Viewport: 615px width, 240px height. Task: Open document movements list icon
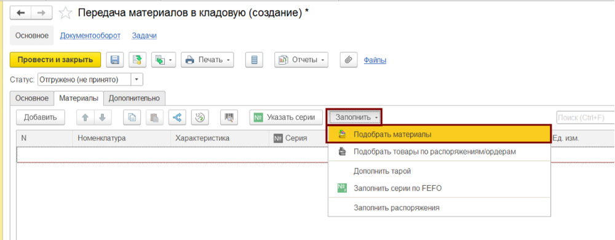point(254,60)
